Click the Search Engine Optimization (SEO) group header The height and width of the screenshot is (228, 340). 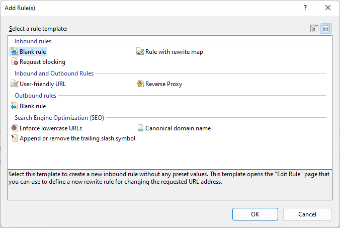pyautogui.click(x=59, y=118)
